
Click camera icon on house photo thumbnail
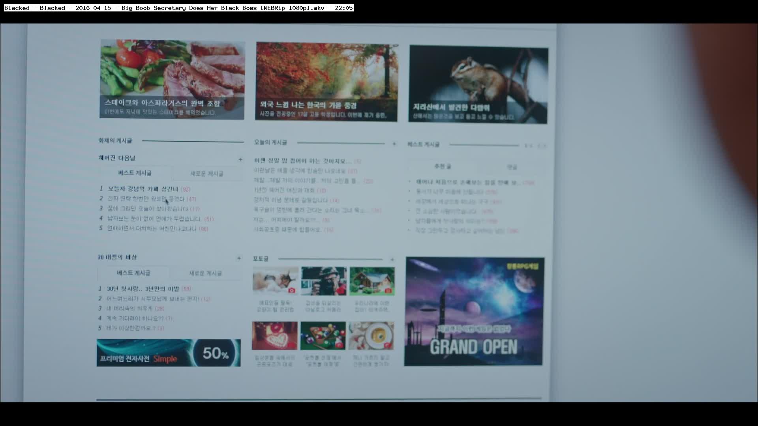coord(388,291)
